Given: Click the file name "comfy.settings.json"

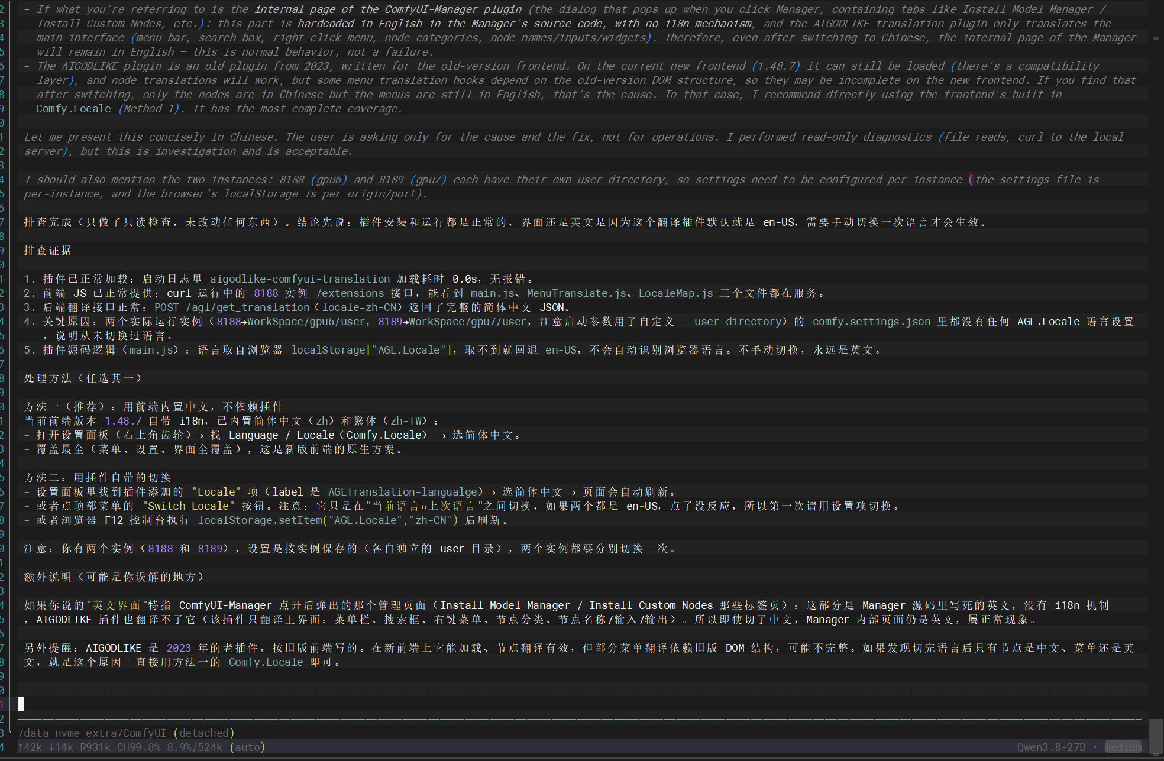Looking at the screenshot, I should [x=871, y=322].
